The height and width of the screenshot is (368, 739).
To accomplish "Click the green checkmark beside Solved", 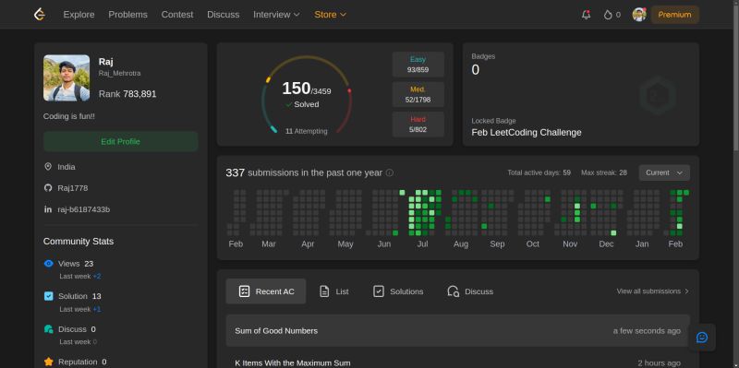I will click(289, 104).
